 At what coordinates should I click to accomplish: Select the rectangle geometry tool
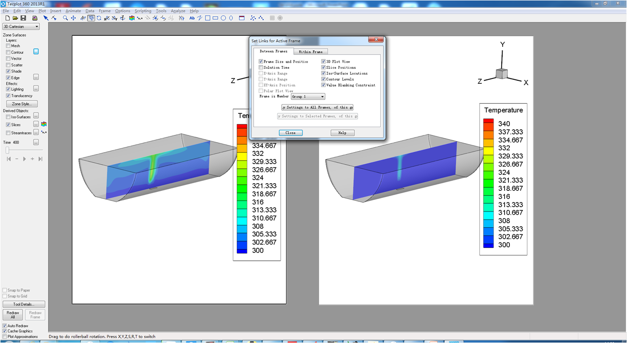pyautogui.click(x=215, y=18)
